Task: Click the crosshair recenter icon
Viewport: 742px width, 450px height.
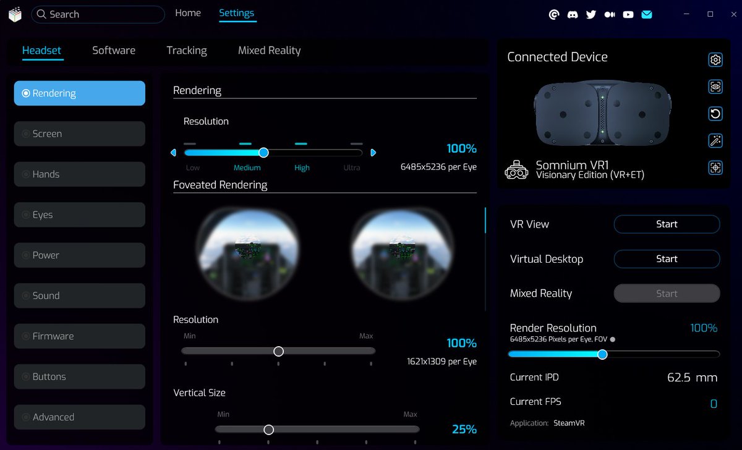Action: click(x=715, y=168)
